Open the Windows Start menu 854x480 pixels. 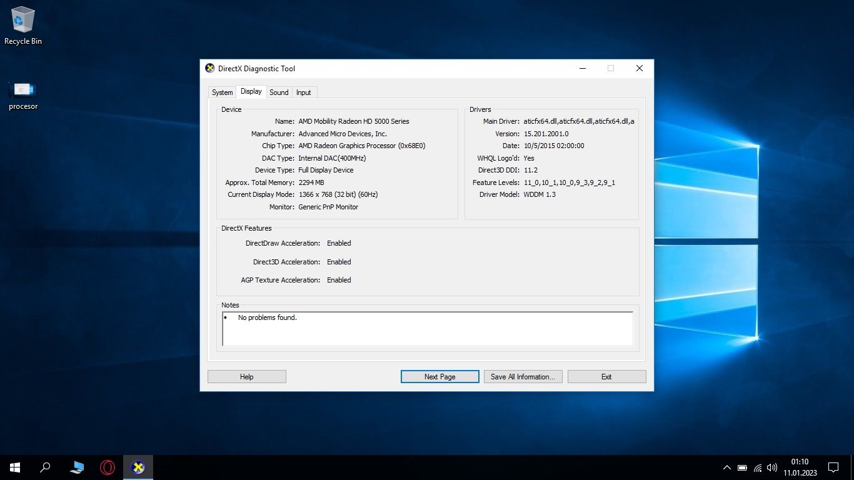pyautogui.click(x=15, y=467)
